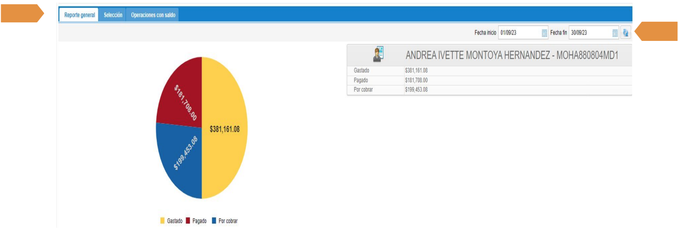Viewport: 679px width, 232px height.
Task: Go to Operaciones con saldo tab
Action: click(x=154, y=15)
